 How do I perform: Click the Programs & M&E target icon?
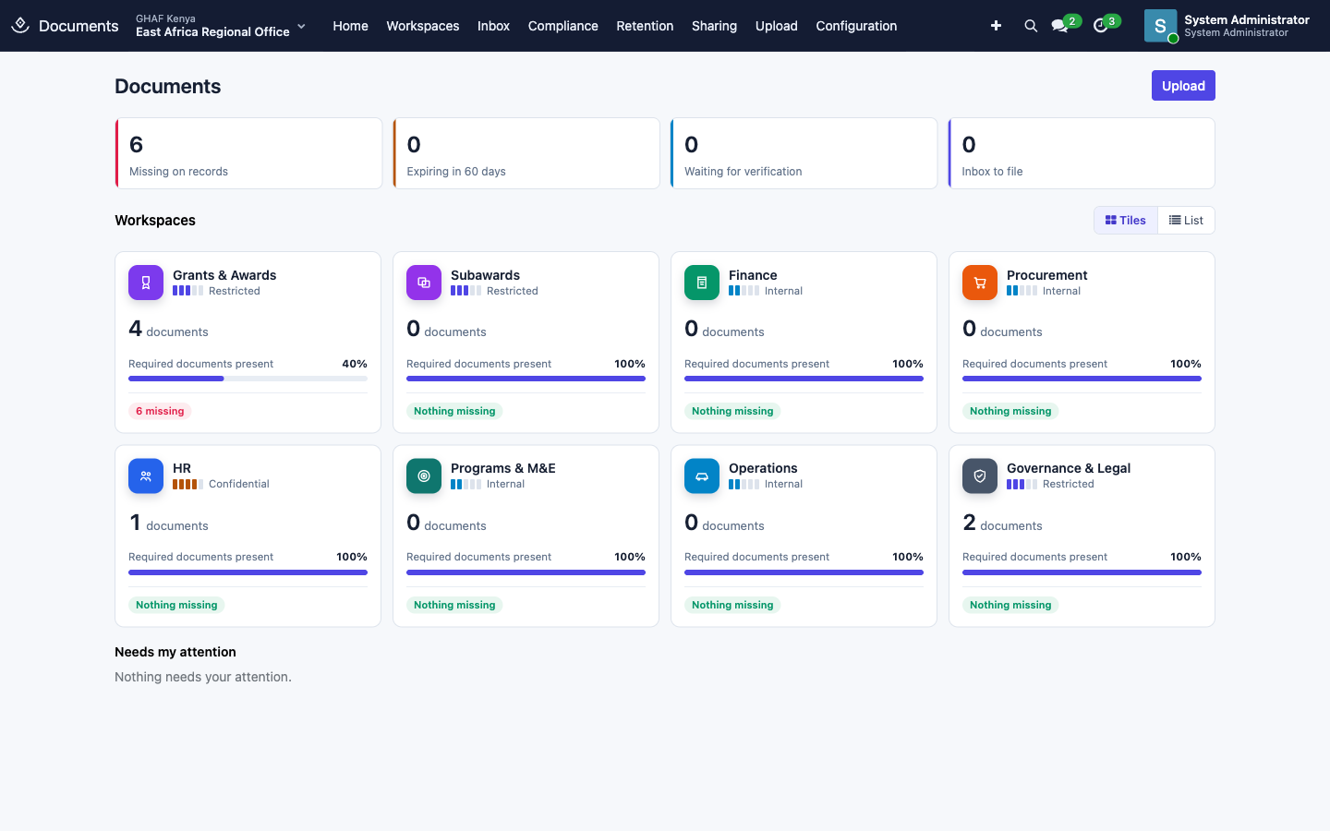coord(424,476)
